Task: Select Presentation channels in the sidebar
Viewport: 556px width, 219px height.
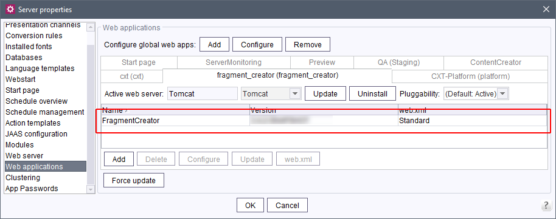Action: coord(46,25)
